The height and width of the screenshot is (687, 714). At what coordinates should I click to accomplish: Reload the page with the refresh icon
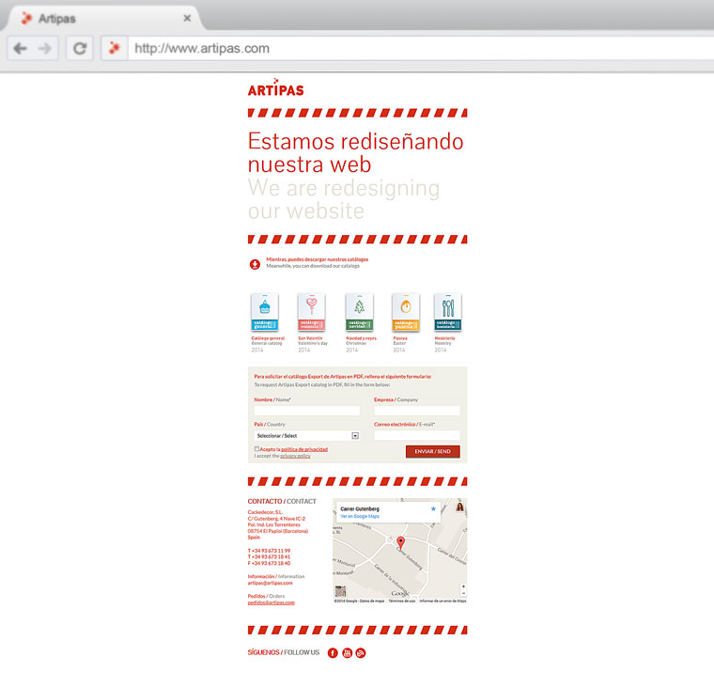coord(80,48)
